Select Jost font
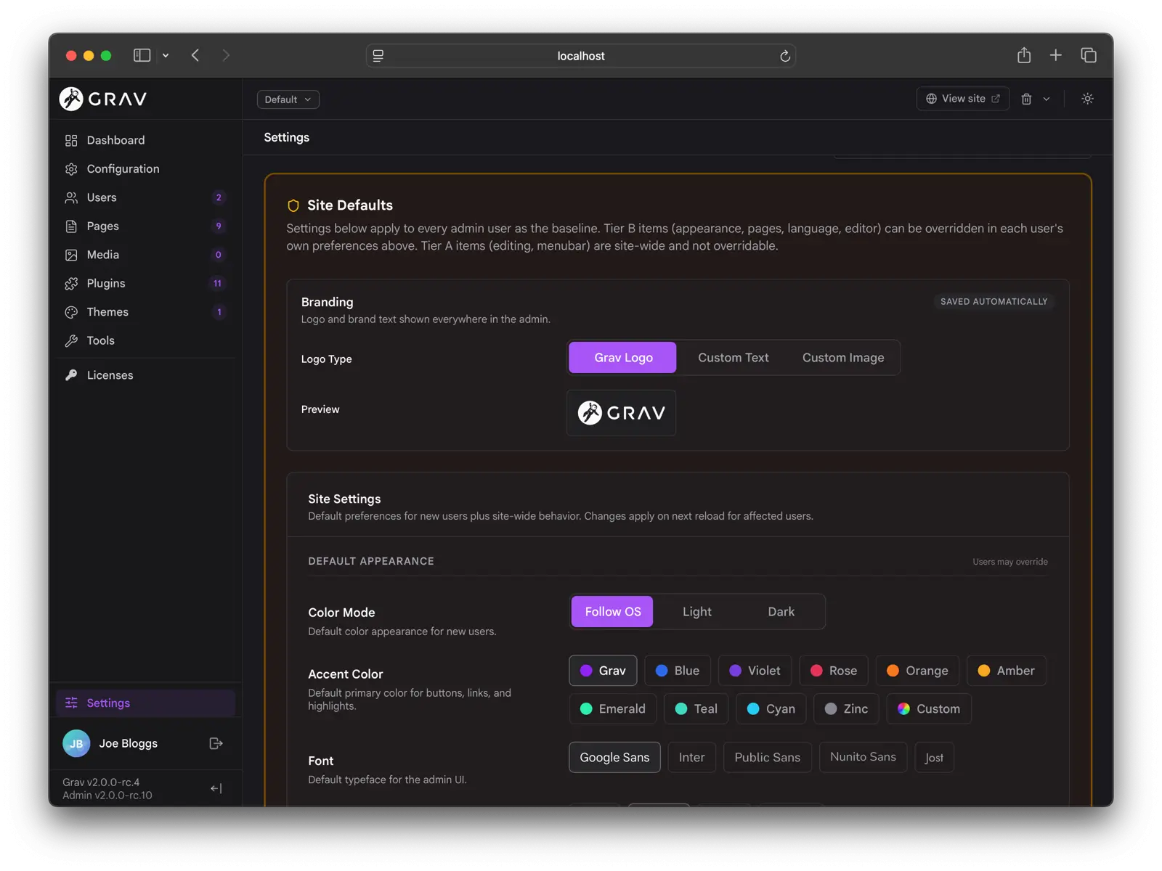This screenshot has width=1162, height=871. point(934,757)
